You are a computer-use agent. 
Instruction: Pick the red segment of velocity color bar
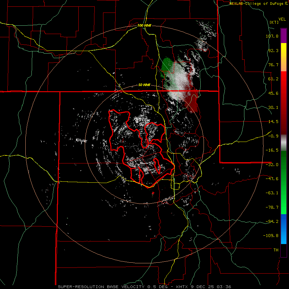click(x=284, y=103)
